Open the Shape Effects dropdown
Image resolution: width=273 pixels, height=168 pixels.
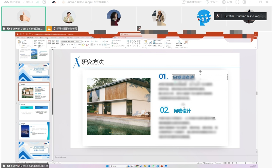[x=158, y=46]
